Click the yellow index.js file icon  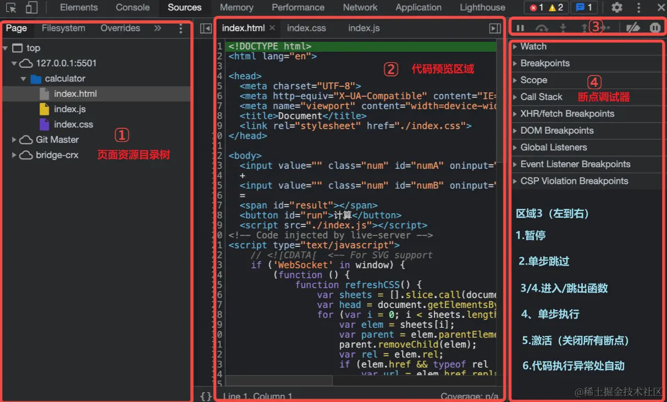coord(45,109)
